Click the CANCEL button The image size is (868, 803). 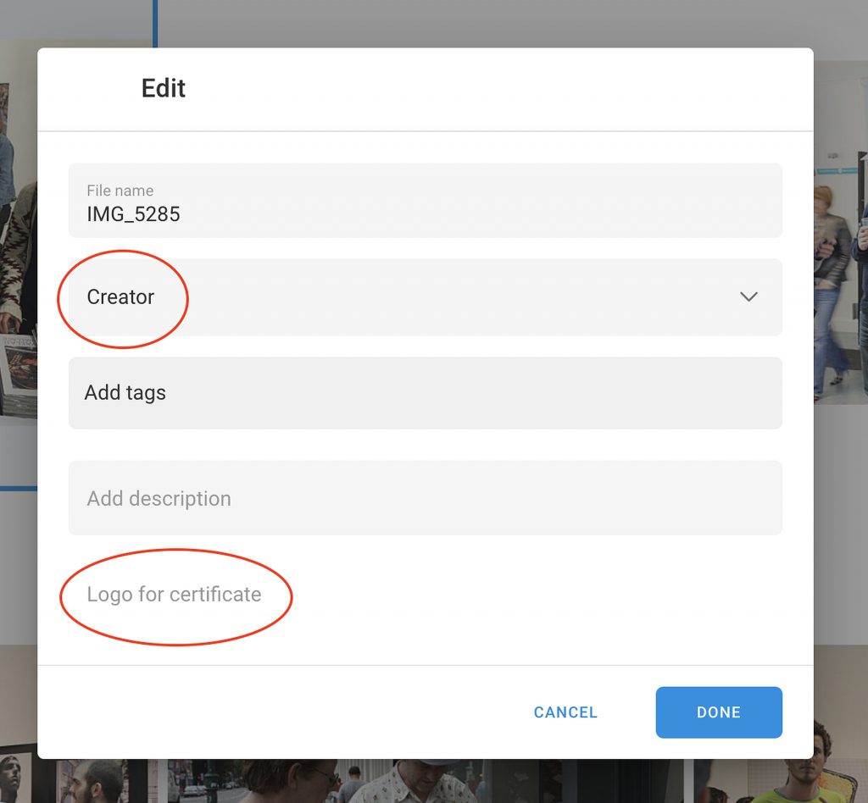(565, 712)
